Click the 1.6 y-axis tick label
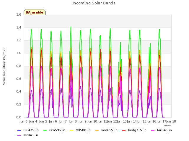189x141 pixels. tap(19, 14)
